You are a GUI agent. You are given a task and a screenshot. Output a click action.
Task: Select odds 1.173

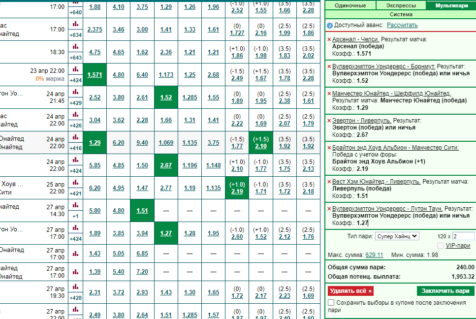pyautogui.click(x=166, y=75)
